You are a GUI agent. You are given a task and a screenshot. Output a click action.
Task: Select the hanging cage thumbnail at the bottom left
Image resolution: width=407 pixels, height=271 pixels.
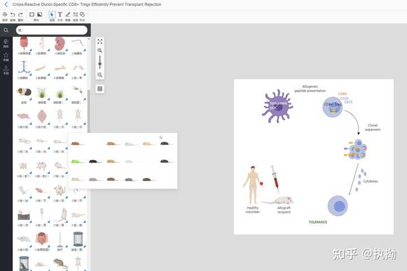point(24,263)
